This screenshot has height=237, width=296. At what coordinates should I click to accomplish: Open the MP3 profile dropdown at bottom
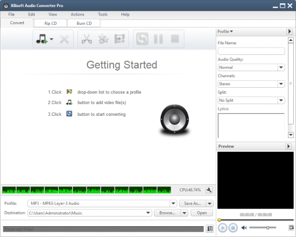click(173, 204)
